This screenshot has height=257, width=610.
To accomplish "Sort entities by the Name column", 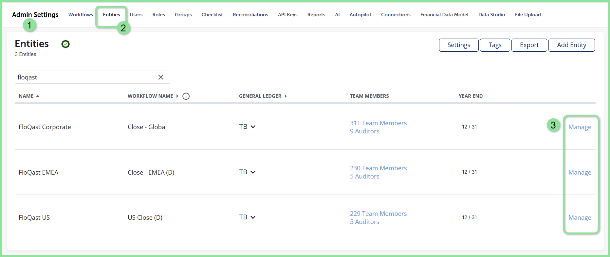I will click(x=29, y=96).
